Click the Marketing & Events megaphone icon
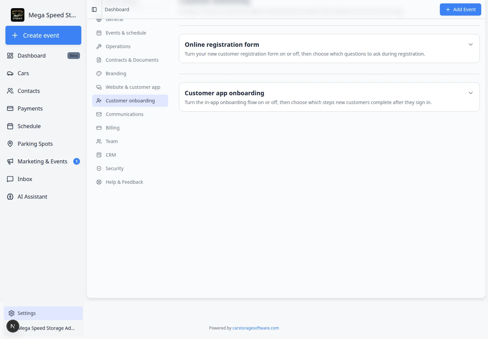 pos(10,161)
